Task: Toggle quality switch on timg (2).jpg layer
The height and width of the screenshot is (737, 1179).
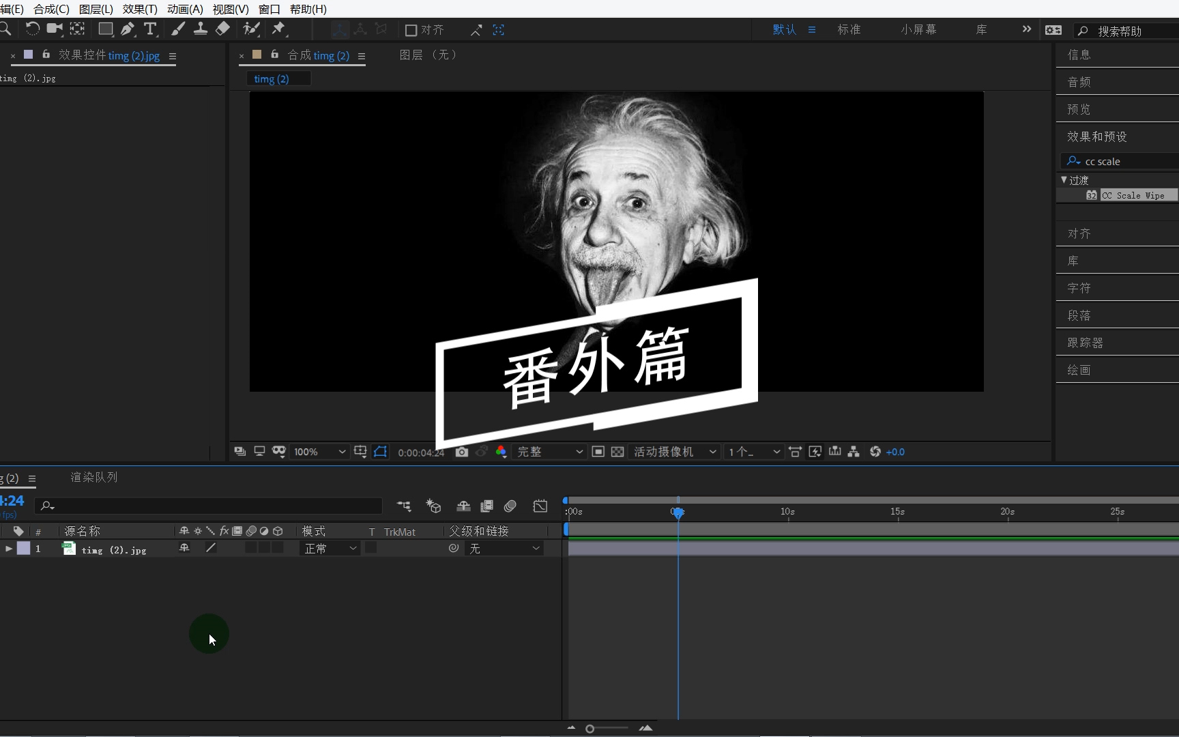Action: click(211, 548)
